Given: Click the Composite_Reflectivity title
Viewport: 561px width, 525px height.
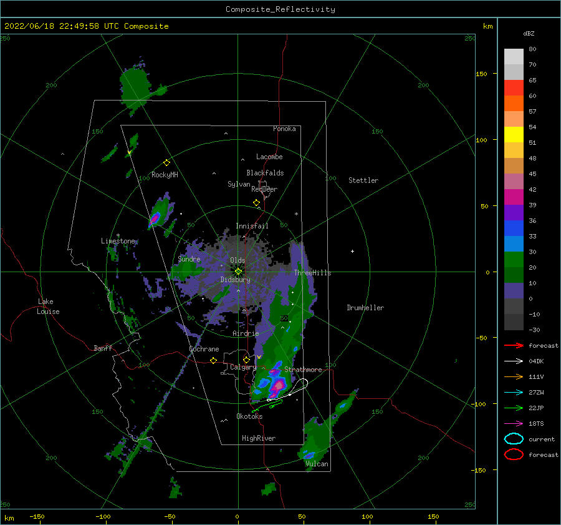Looking at the screenshot, I should [280, 9].
